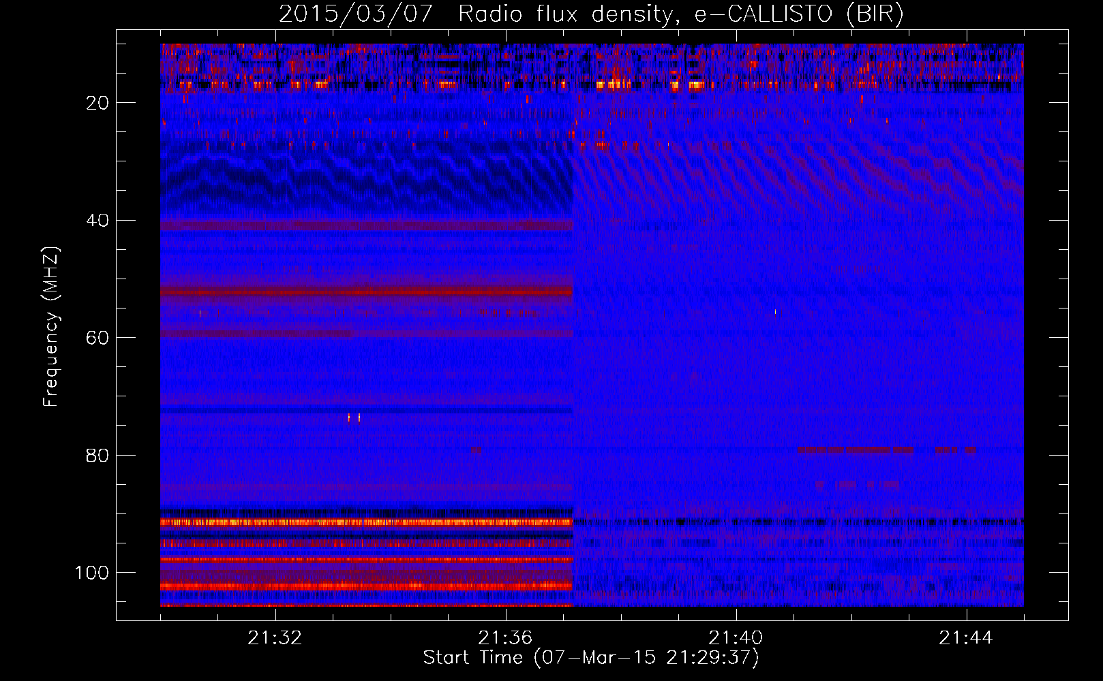Click the plot title "2015/03/07 Radio flux density, e-CALLISTO (BIR)"
The height and width of the screenshot is (681, 1103).
point(591,14)
